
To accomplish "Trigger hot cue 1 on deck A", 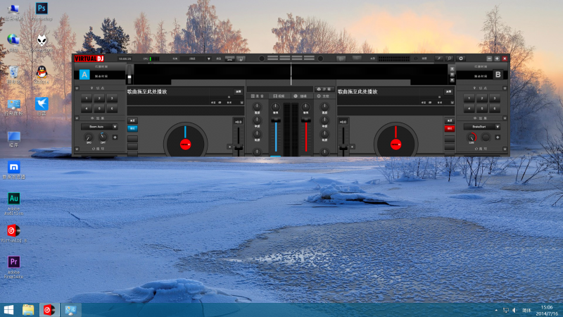I will tap(87, 98).
